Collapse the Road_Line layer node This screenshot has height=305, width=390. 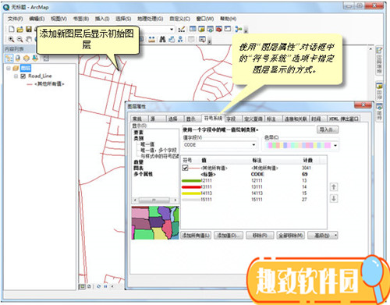(16, 76)
